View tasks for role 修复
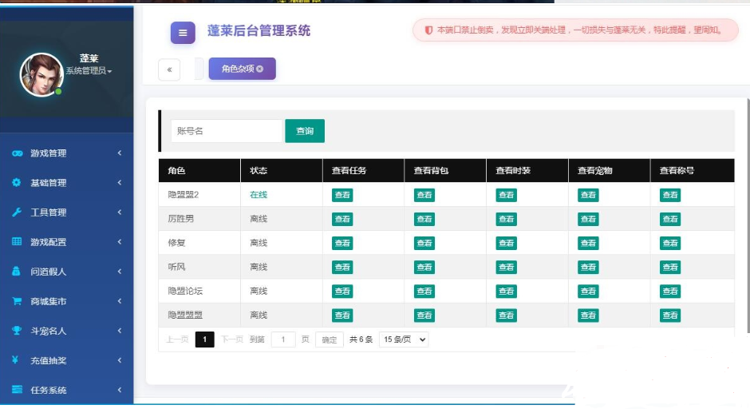 pyautogui.click(x=342, y=243)
